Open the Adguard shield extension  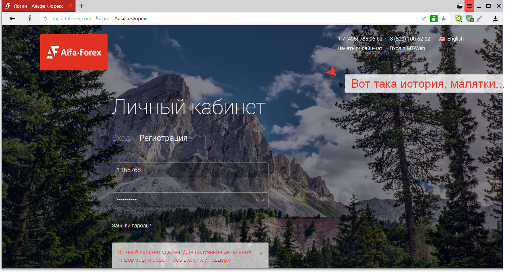pyautogui.click(x=469, y=18)
